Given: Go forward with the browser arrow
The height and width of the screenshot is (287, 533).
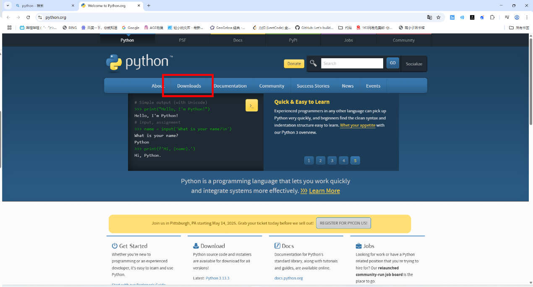Looking at the screenshot, I should click(x=18, y=17).
